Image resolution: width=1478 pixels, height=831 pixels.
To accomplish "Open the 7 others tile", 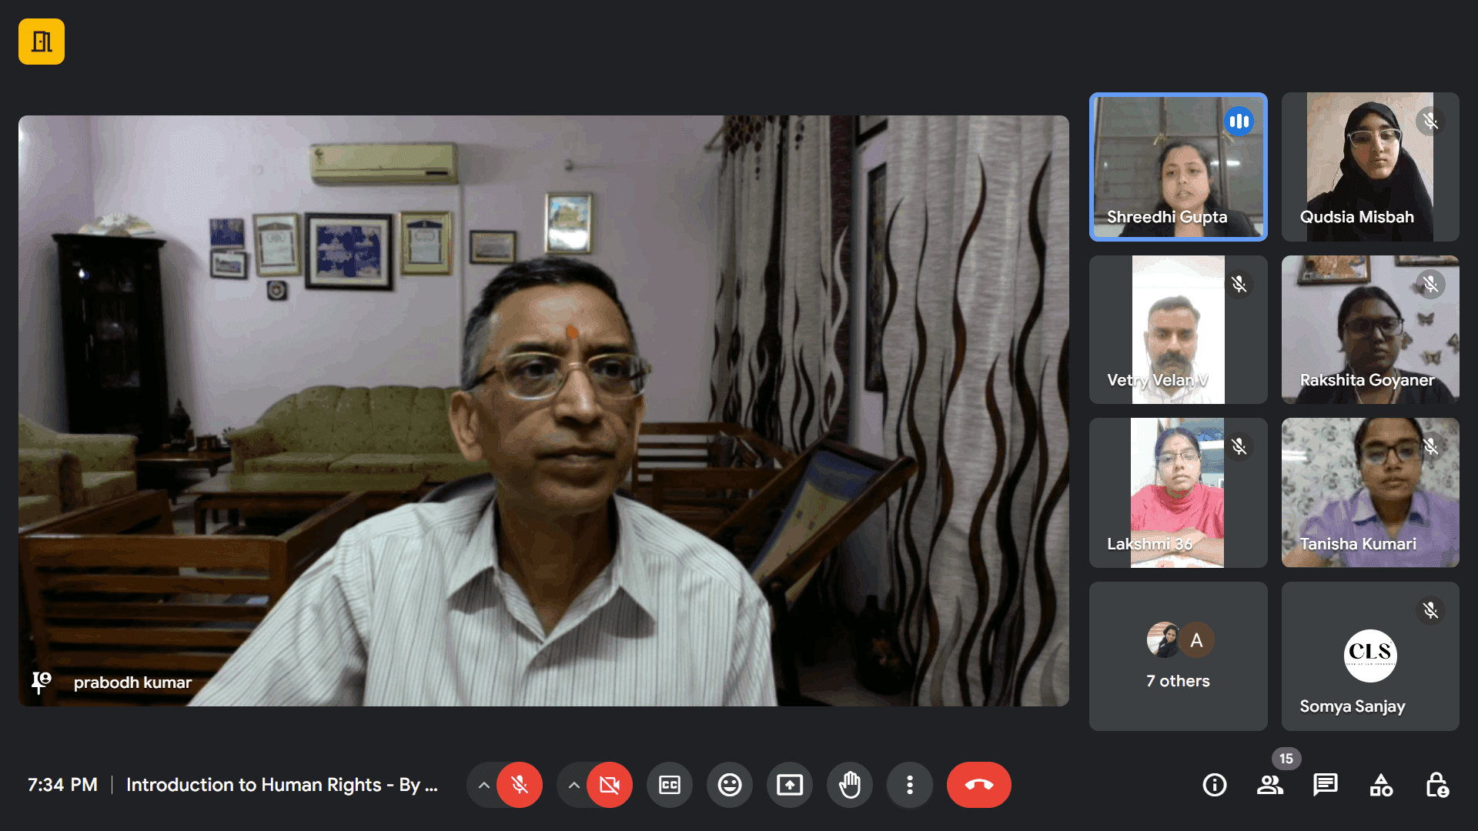I will (1179, 656).
